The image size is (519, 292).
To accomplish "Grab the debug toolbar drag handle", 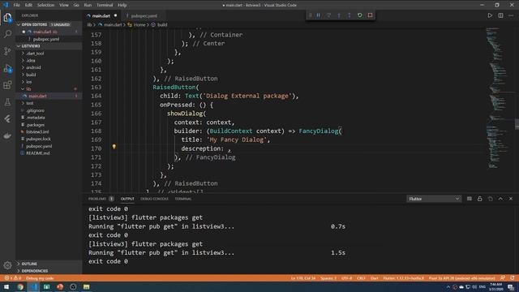I will pyautogui.click(x=310, y=15).
